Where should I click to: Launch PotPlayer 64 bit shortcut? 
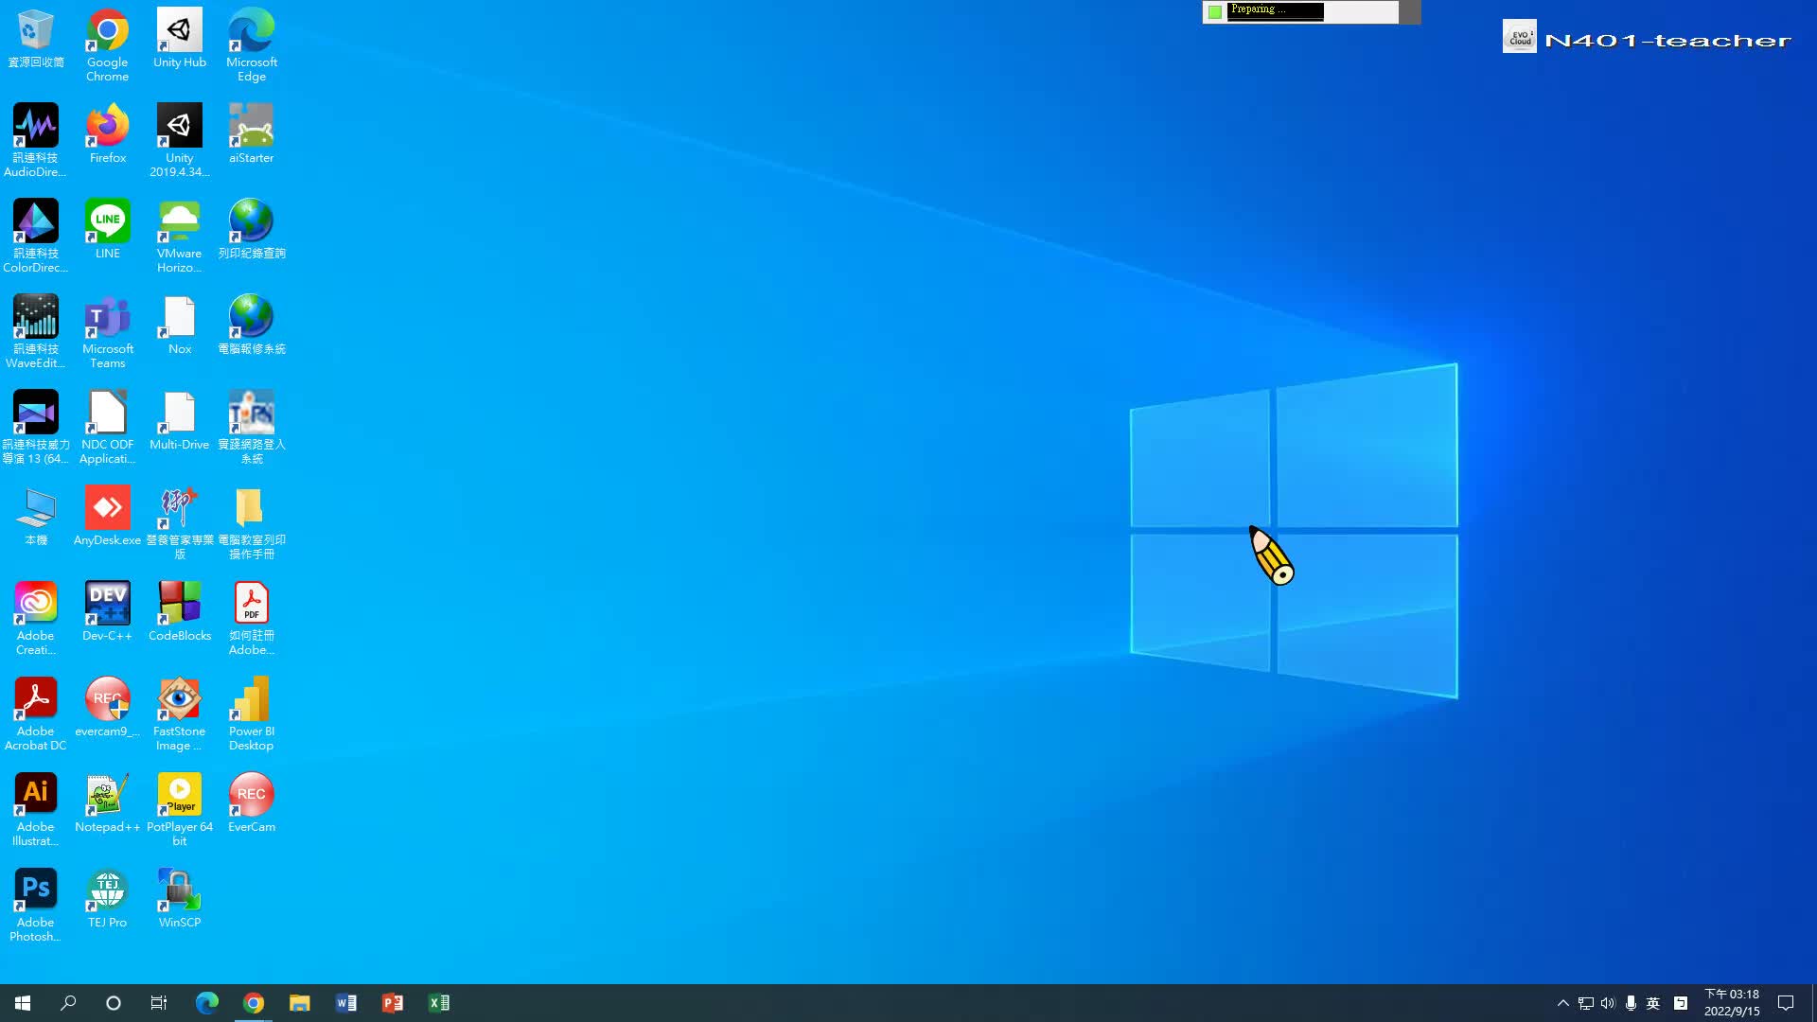pos(180,809)
